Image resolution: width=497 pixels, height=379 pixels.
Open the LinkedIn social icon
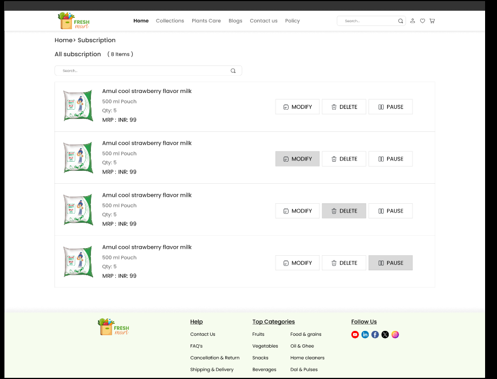[365, 334]
